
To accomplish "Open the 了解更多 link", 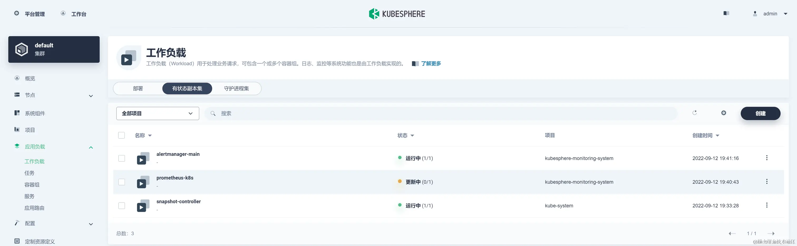I will [x=431, y=64].
